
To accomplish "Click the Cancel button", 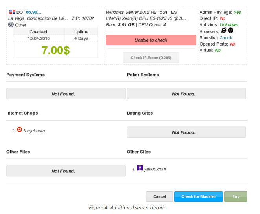I will click(159, 197).
